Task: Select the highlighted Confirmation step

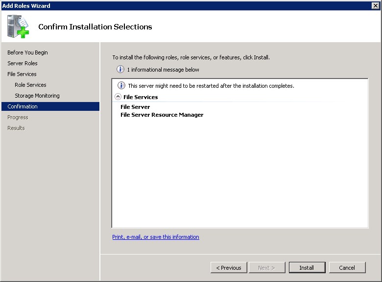Action: click(x=23, y=106)
